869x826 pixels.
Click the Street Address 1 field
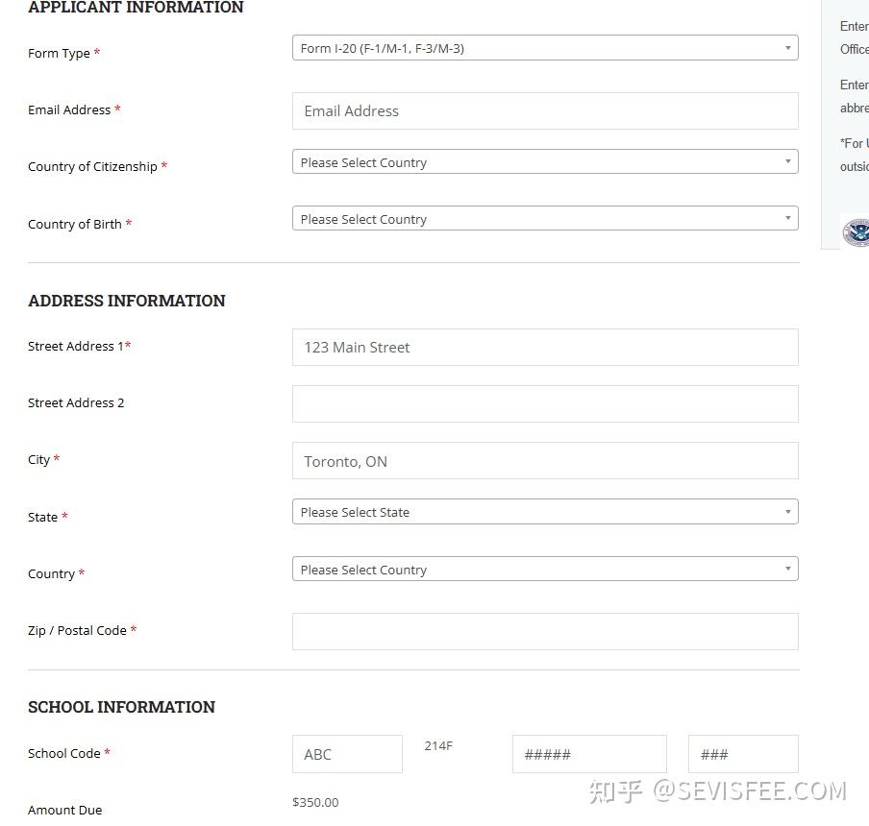[545, 347]
